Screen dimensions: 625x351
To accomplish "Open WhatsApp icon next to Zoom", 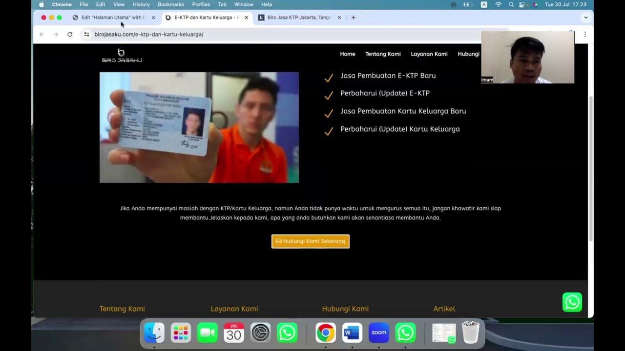I will pyautogui.click(x=405, y=333).
